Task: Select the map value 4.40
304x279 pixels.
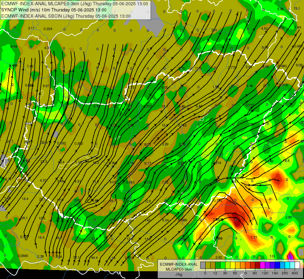Action: (x=182, y=106)
